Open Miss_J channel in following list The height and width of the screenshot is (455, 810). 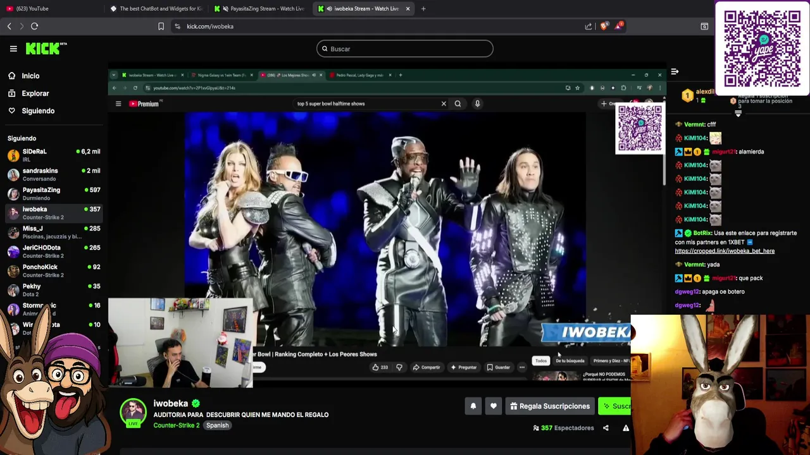click(x=54, y=232)
